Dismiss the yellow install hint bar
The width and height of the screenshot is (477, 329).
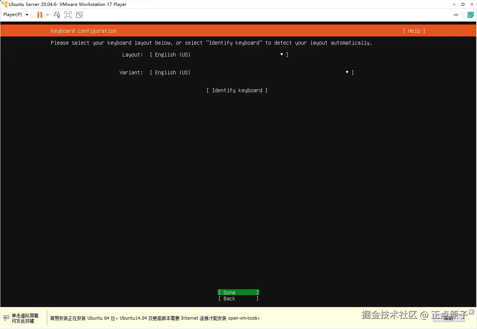click(x=471, y=312)
